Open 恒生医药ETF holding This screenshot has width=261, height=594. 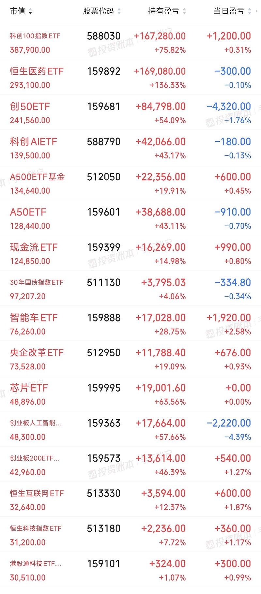tap(37, 71)
